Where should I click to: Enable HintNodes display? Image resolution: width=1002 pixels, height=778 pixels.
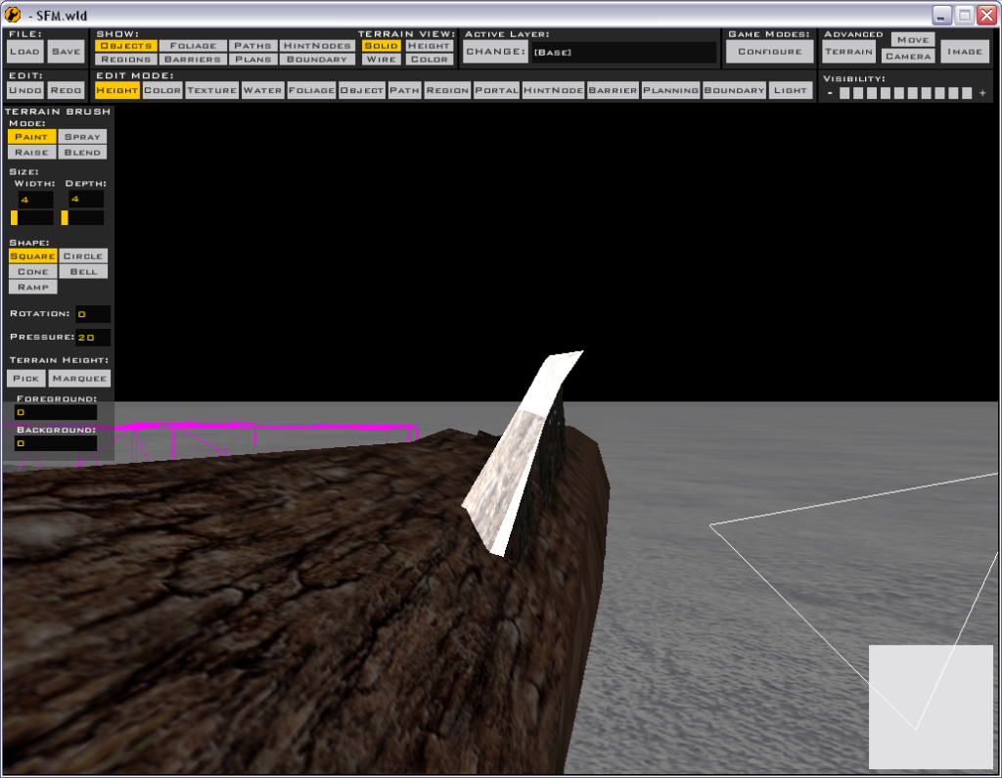click(x=317, y=46)
